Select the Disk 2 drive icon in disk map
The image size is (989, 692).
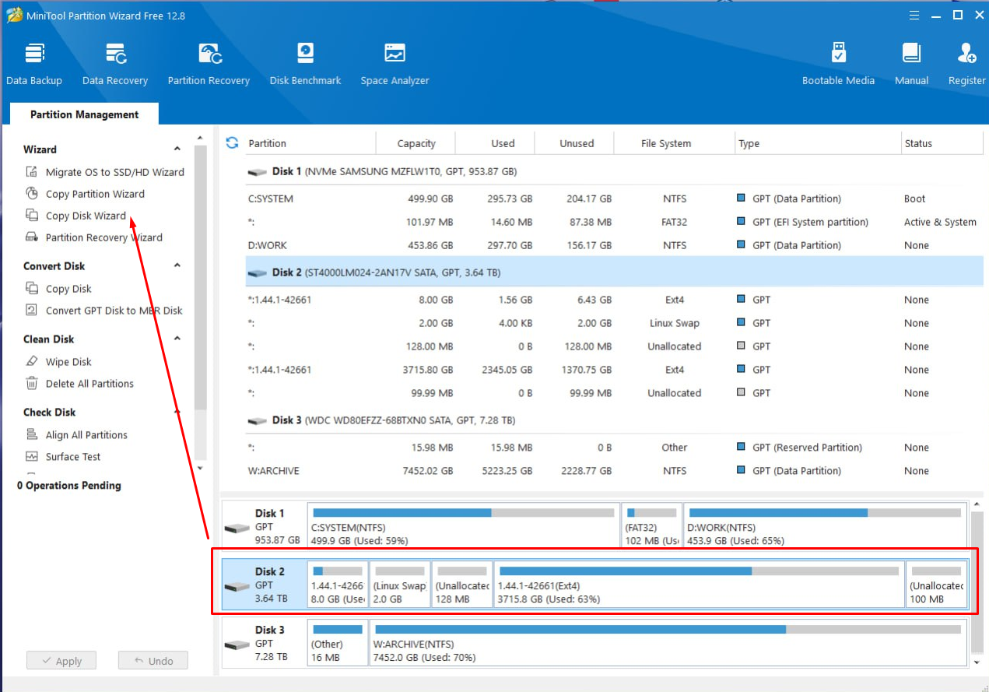[x=237, y=587]
